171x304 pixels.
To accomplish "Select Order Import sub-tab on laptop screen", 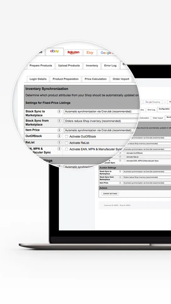I will click(158, 118).
